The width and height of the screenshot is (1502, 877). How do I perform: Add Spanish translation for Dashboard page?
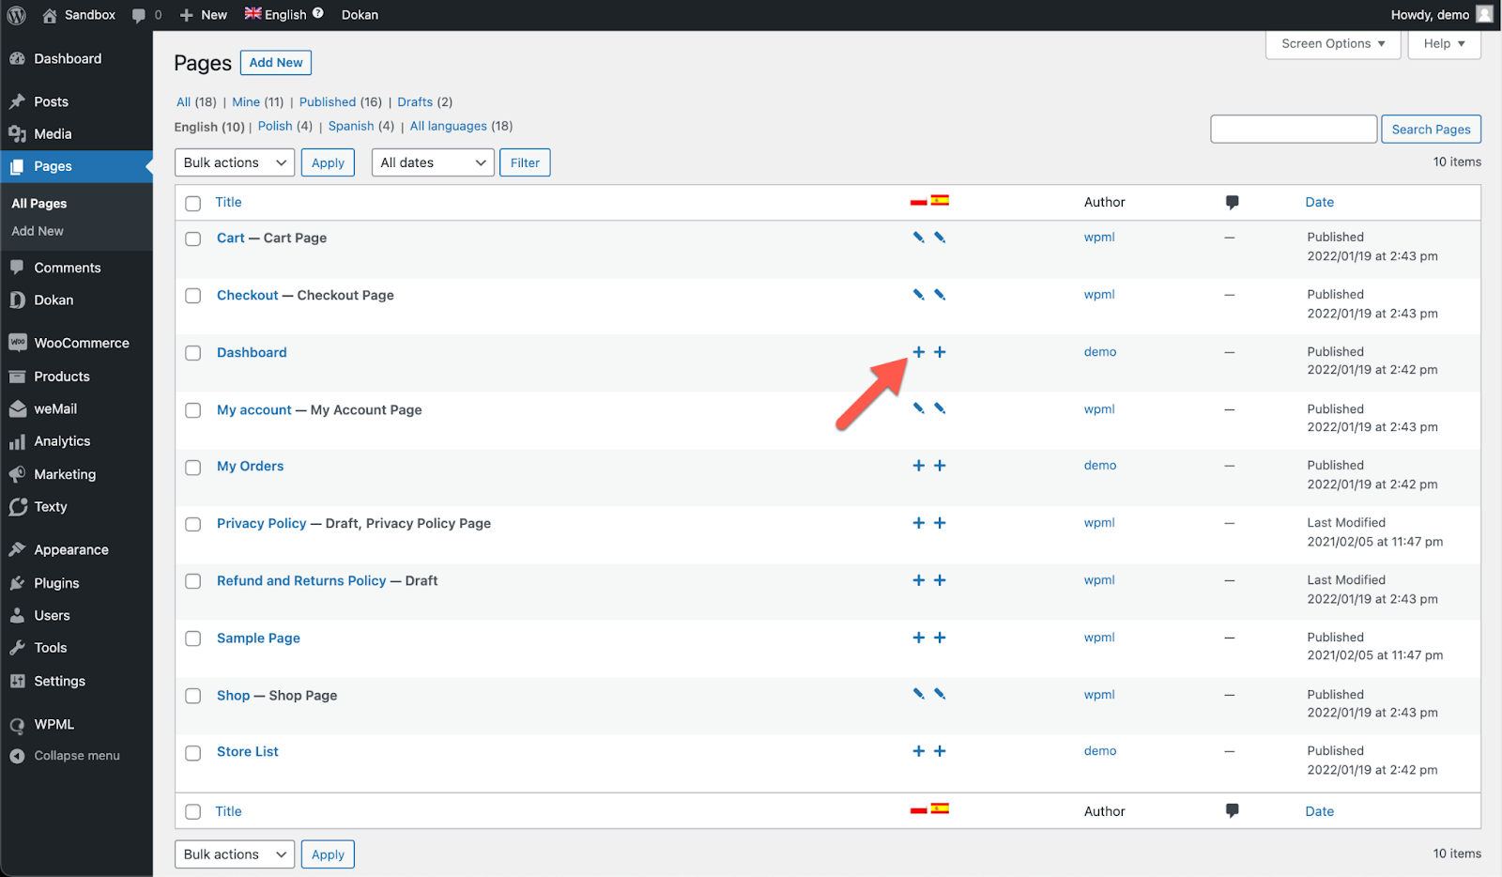(x=940, y=352)
